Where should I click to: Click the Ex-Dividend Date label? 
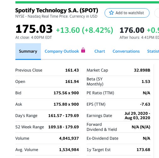tap(102, 138)
